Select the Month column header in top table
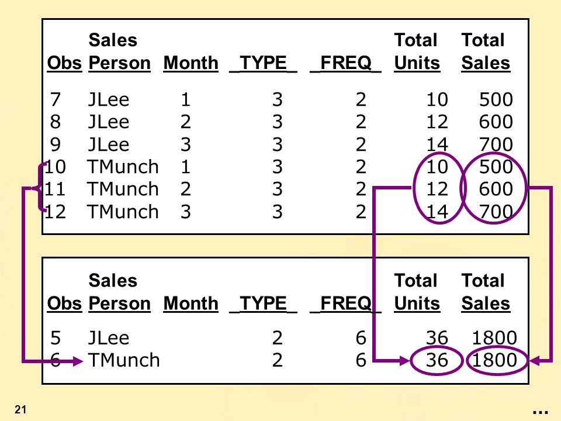Image resolution: width=561 pixels, height=421 pixels. (191, 63)
